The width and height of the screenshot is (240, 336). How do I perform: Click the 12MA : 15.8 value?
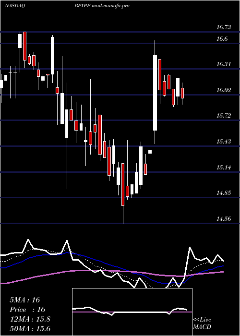pos(30,319)
